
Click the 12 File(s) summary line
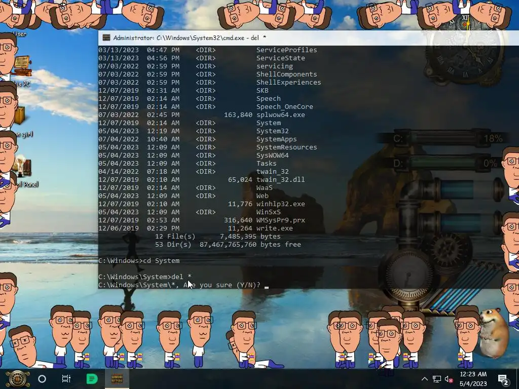coord(218,236)
